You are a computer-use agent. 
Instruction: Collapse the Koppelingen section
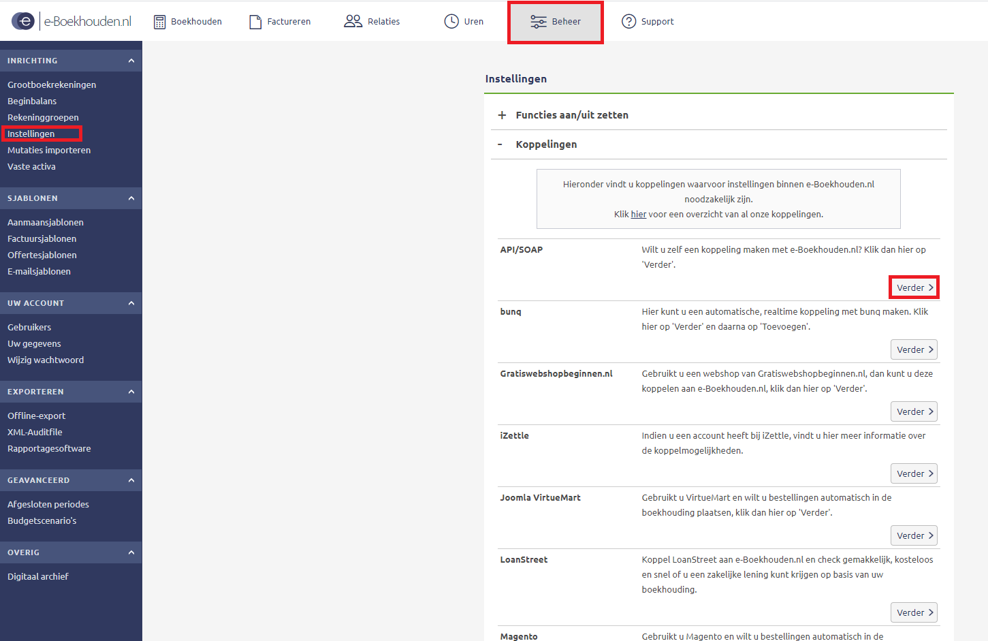500,144
